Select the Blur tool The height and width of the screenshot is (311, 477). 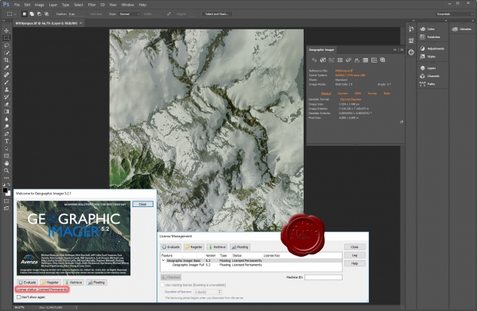[6, 119]
